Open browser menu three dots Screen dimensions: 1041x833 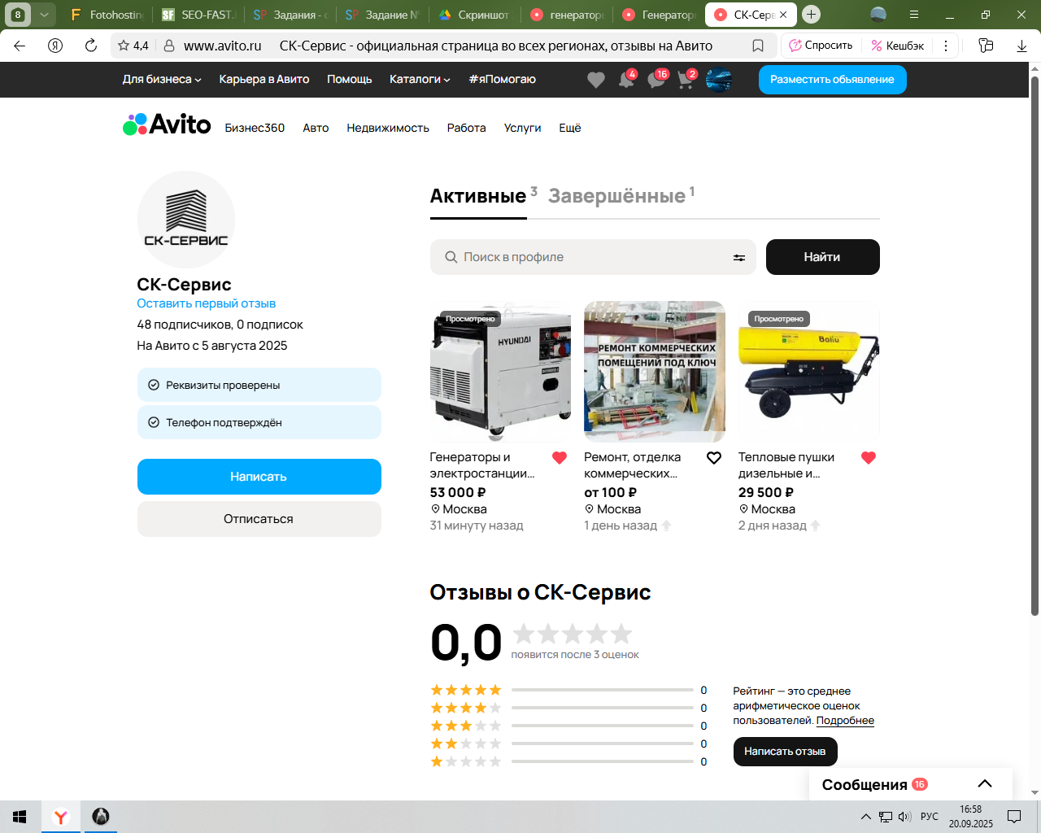pyautogui.click(x=946, y=46)
